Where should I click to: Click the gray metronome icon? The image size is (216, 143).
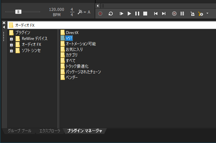193,14
